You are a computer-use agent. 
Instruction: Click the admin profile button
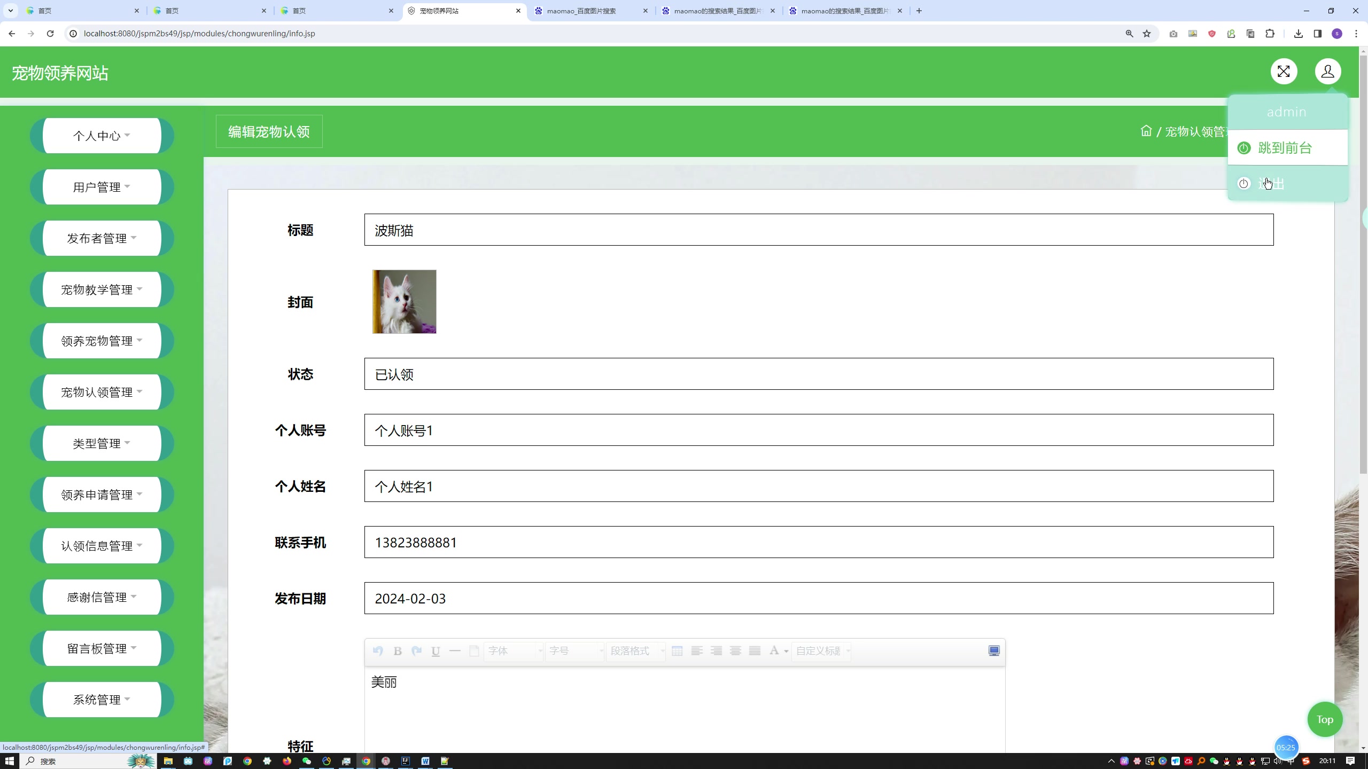tap(1328, 72)
